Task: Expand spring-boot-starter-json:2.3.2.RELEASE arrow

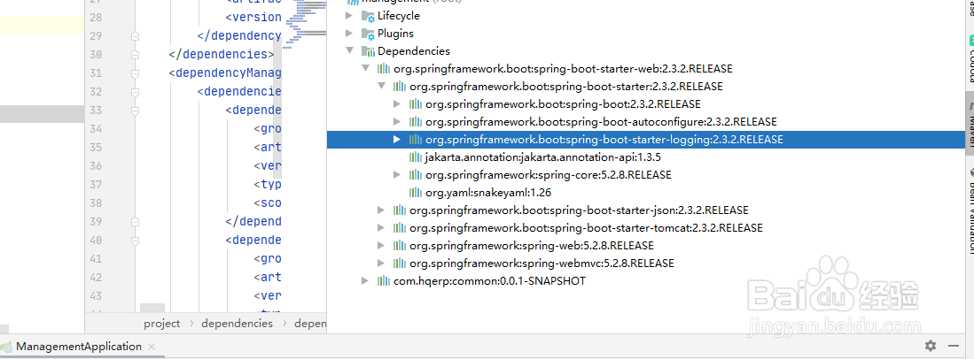Action: point(381,210)
